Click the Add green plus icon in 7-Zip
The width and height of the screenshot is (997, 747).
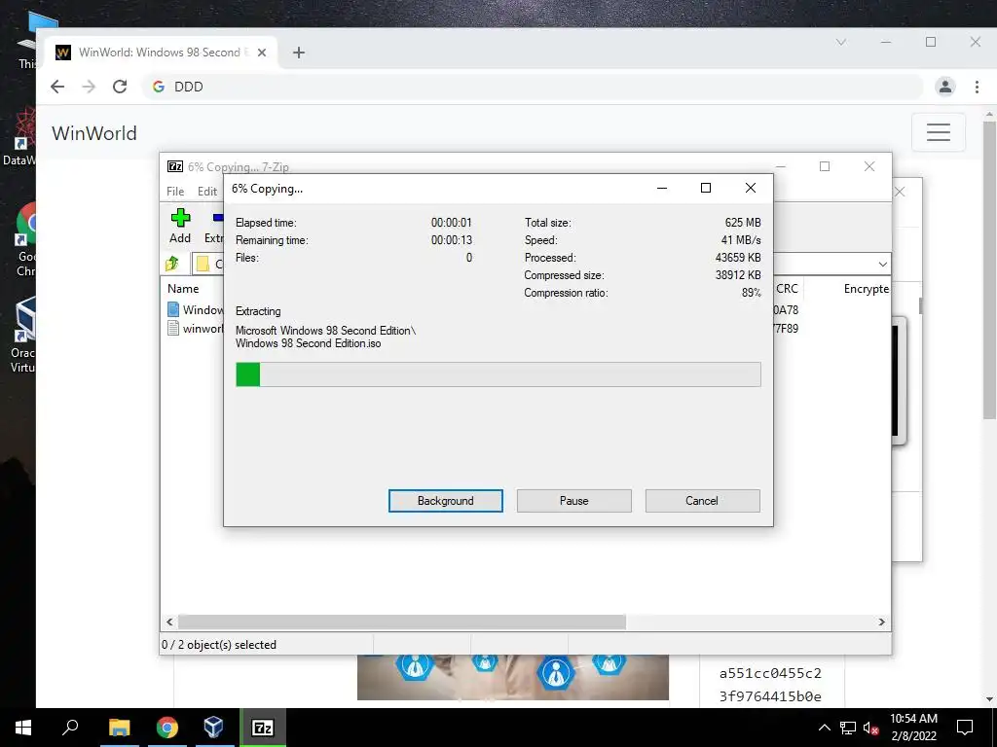click(180, 218)
